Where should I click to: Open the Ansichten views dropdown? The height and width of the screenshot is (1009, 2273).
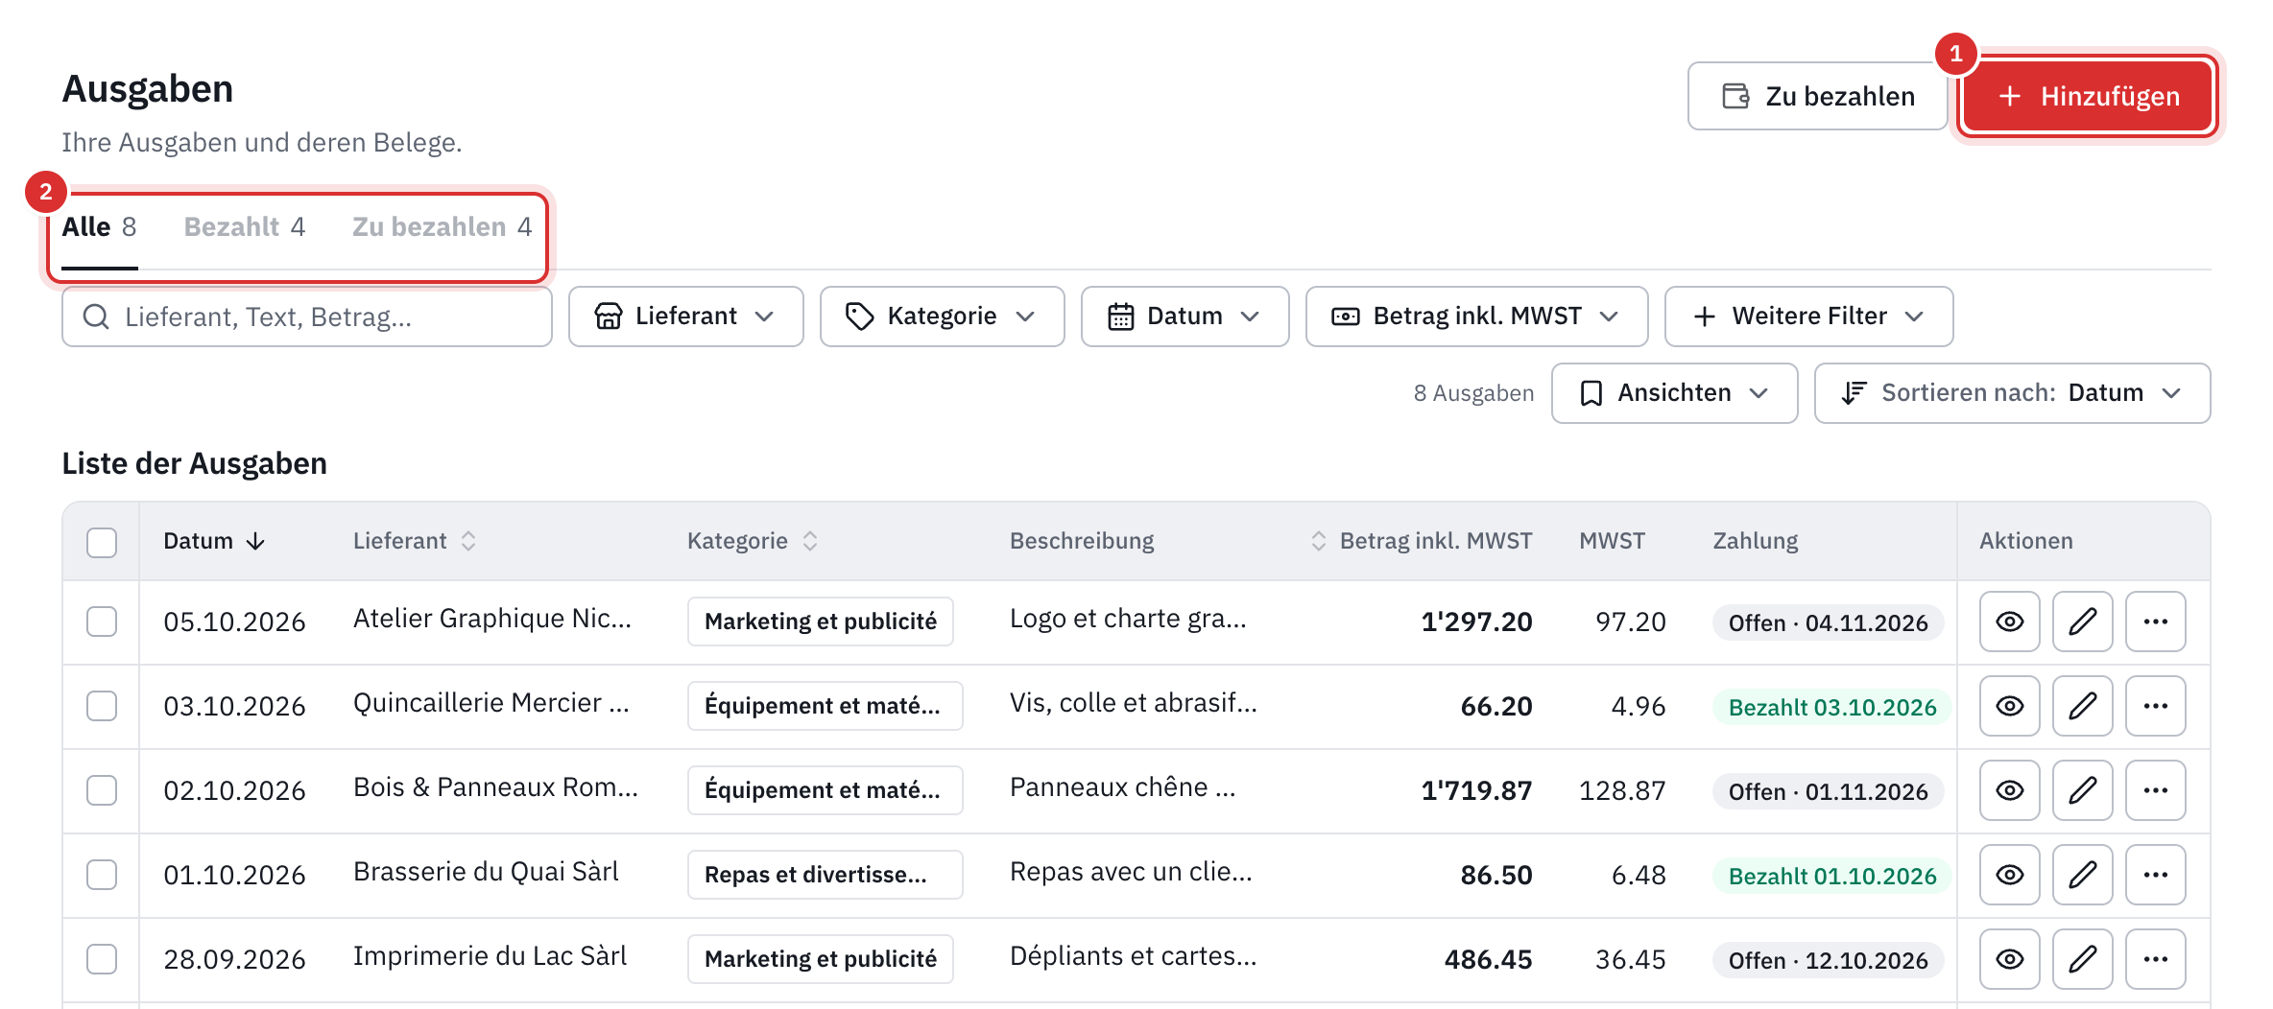point(1674,393)
